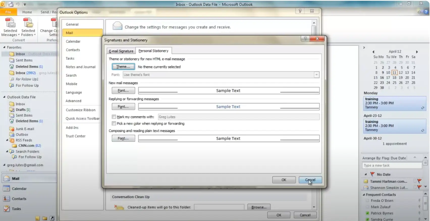Open the Junk E-mail folder
Screen dimensions: 430x221
point(24,129)
